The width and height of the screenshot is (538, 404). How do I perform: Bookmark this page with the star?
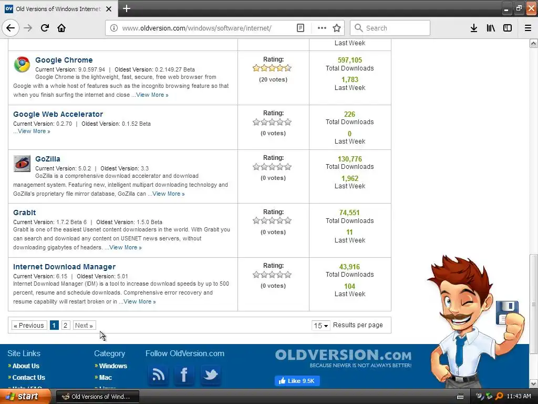click(x=337, y=28)
